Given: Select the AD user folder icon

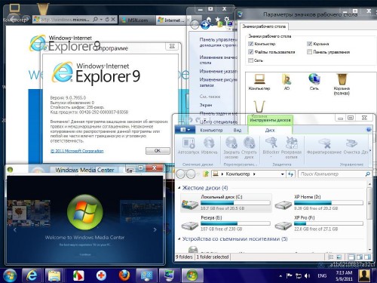Looking at the screenshot, I should tap(287, 82).
